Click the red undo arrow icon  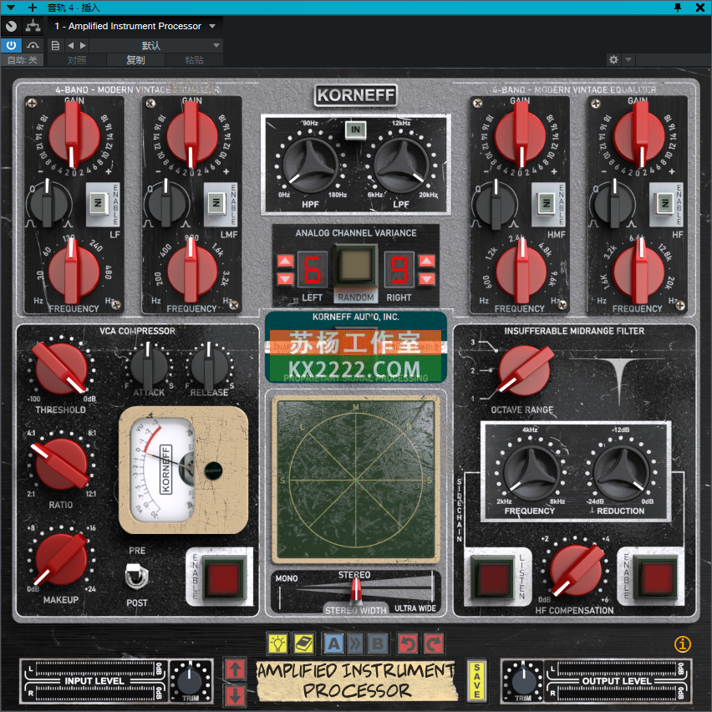(x=408, y=643)
